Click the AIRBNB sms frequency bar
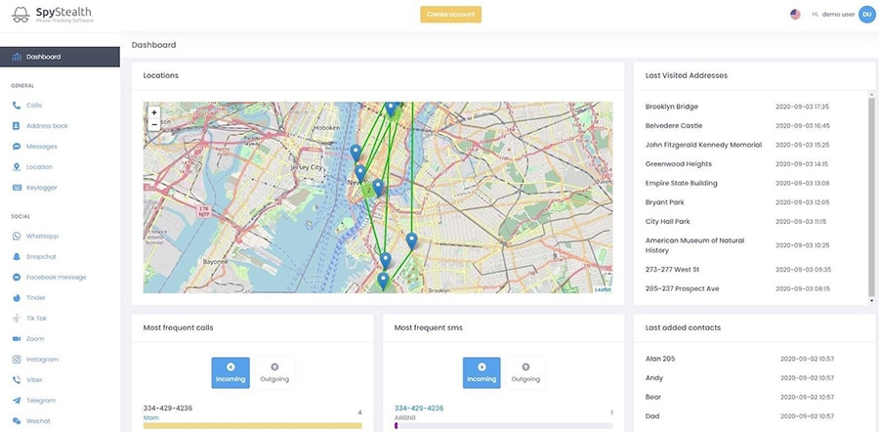 point(503,426)
